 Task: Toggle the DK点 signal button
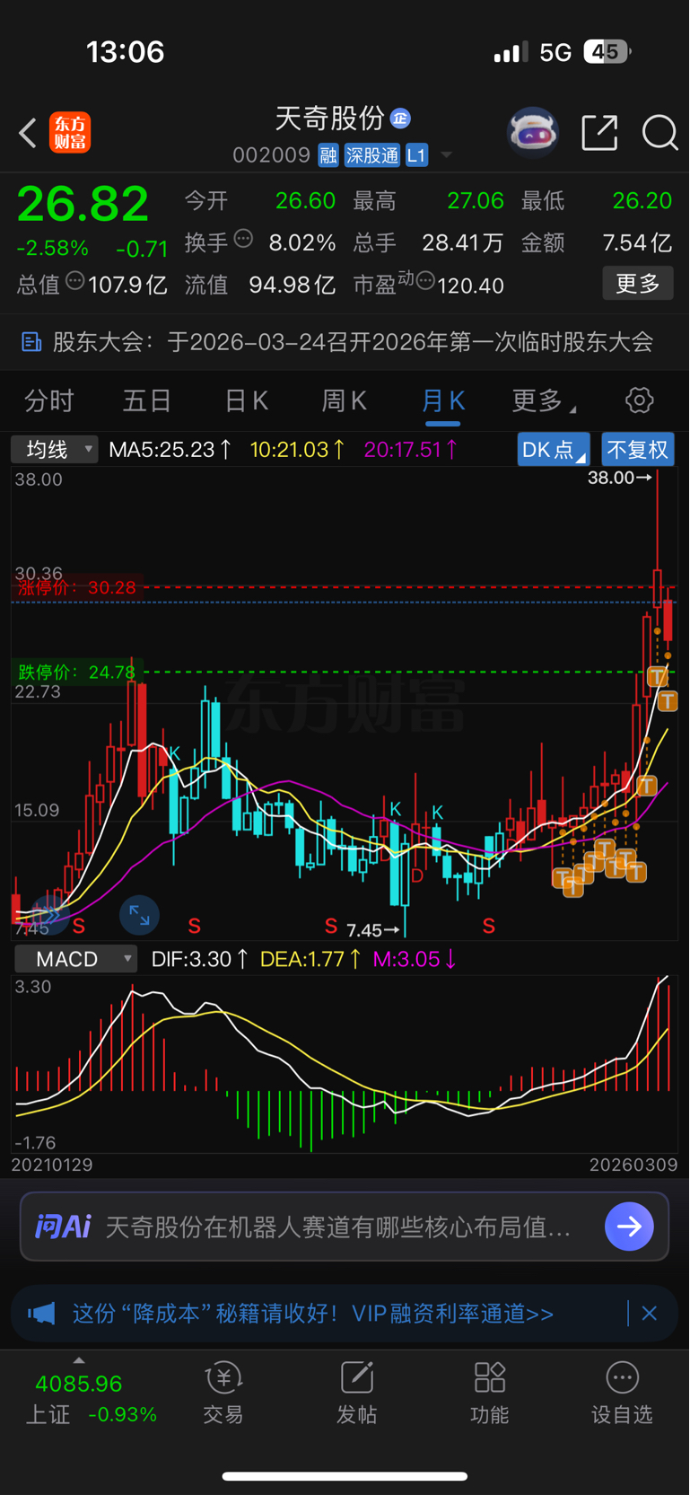[x=553, y=449]
